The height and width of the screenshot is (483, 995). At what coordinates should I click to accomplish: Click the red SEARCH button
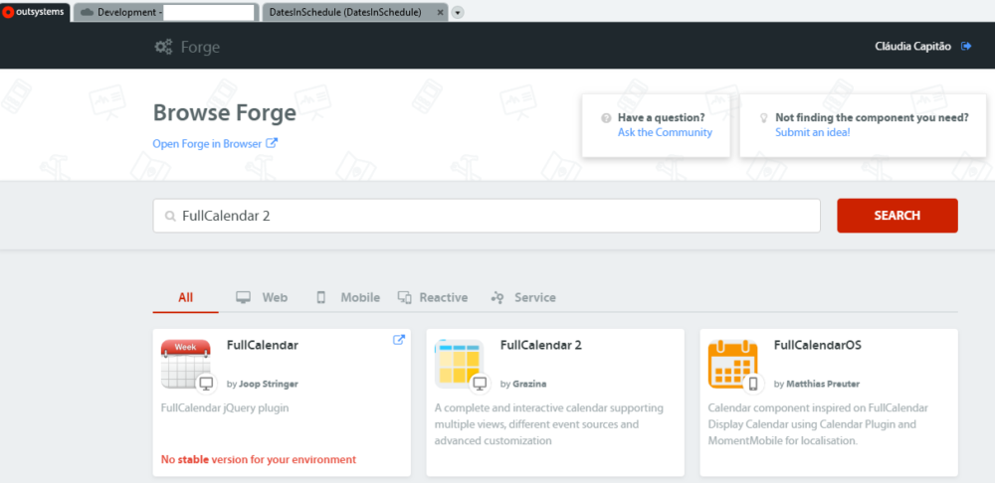coord(897,216)
